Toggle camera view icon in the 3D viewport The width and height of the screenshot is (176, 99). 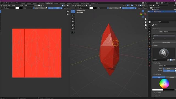146,25
